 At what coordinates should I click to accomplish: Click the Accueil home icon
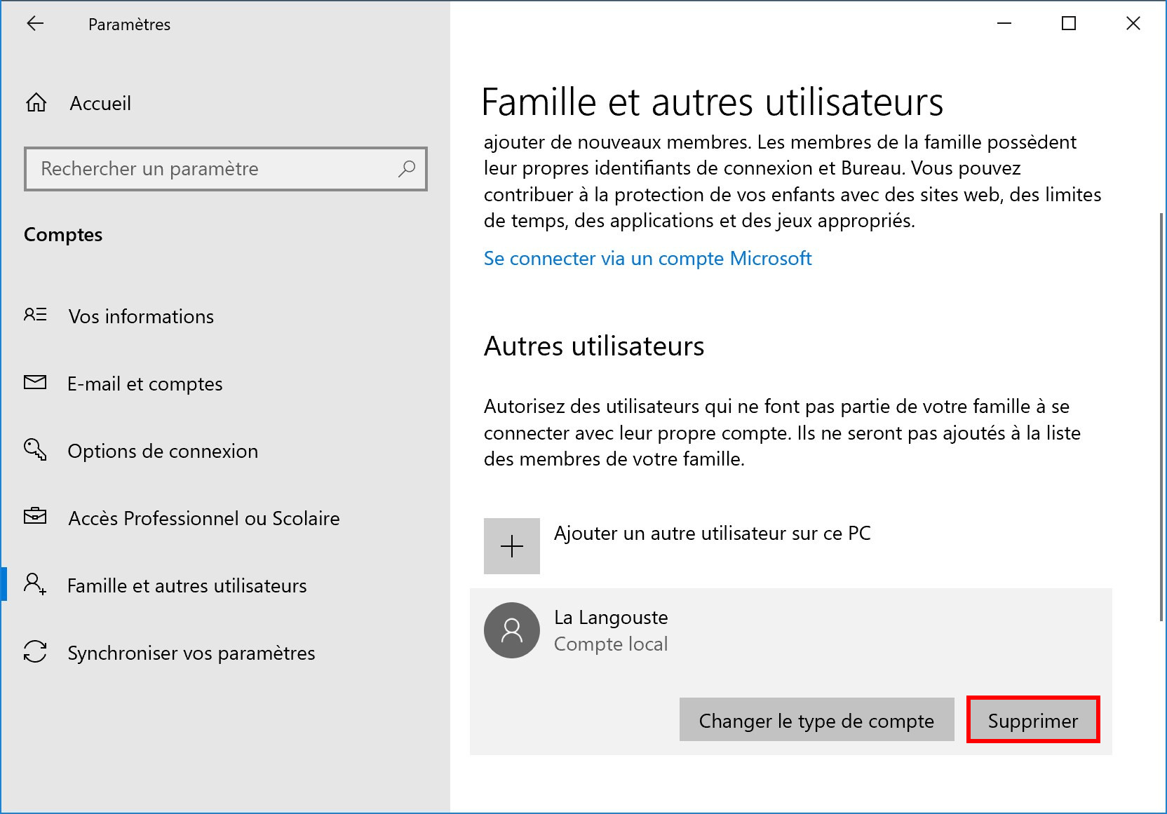[x=36, y=103]
